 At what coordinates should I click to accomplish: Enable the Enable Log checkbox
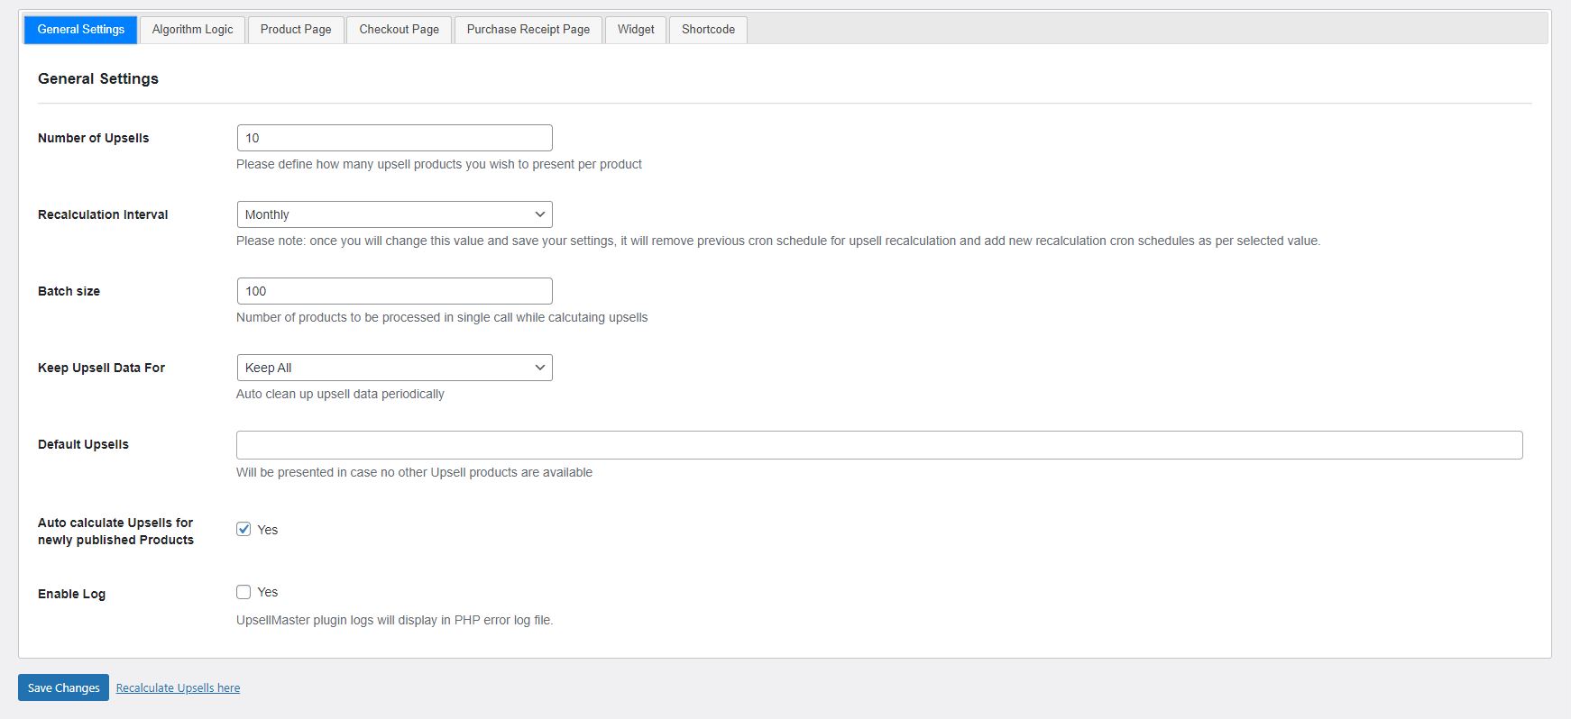pyautogui.click(x=243, y=592)
